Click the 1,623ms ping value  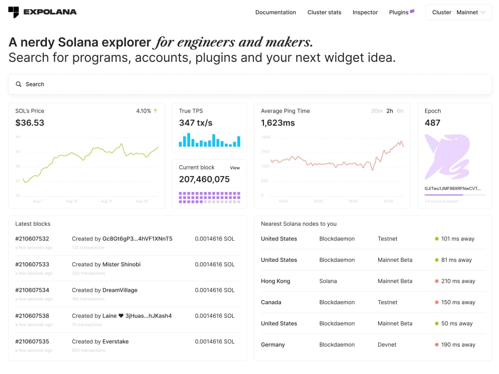pyautogui.click(x=278, y=123)
